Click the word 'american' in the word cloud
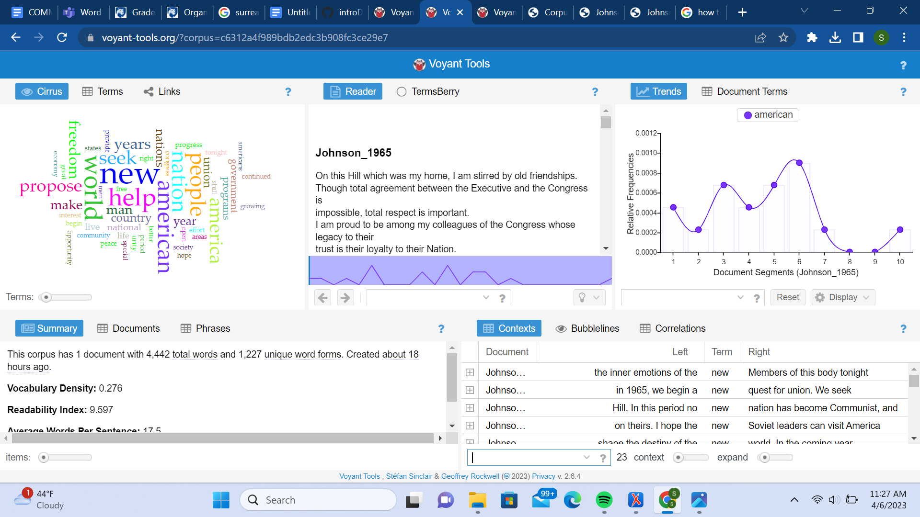Viewport: 920px width, 517px height. pyautogui.click(x=163, y=226)
